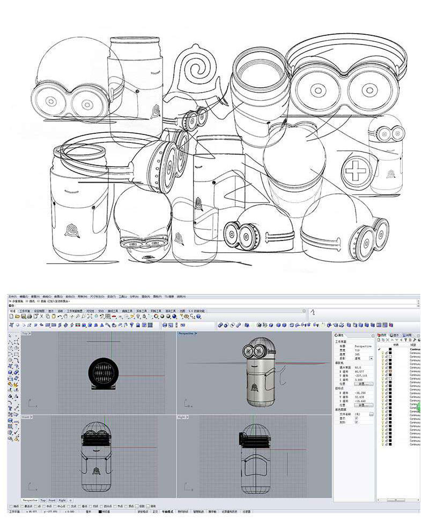Viewport: 429px width, 519px height.
Task: Click the 4 Viewports layout icon
Action: (x=108, y=317)
